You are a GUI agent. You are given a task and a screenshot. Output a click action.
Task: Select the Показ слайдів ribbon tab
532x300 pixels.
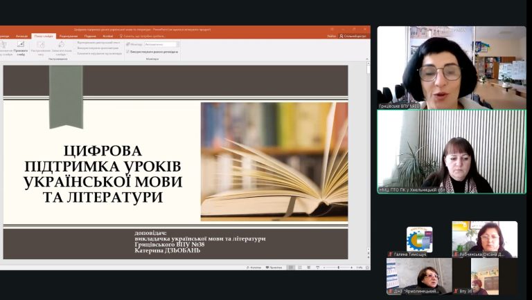pyautogui.click(x=44, y=36)
